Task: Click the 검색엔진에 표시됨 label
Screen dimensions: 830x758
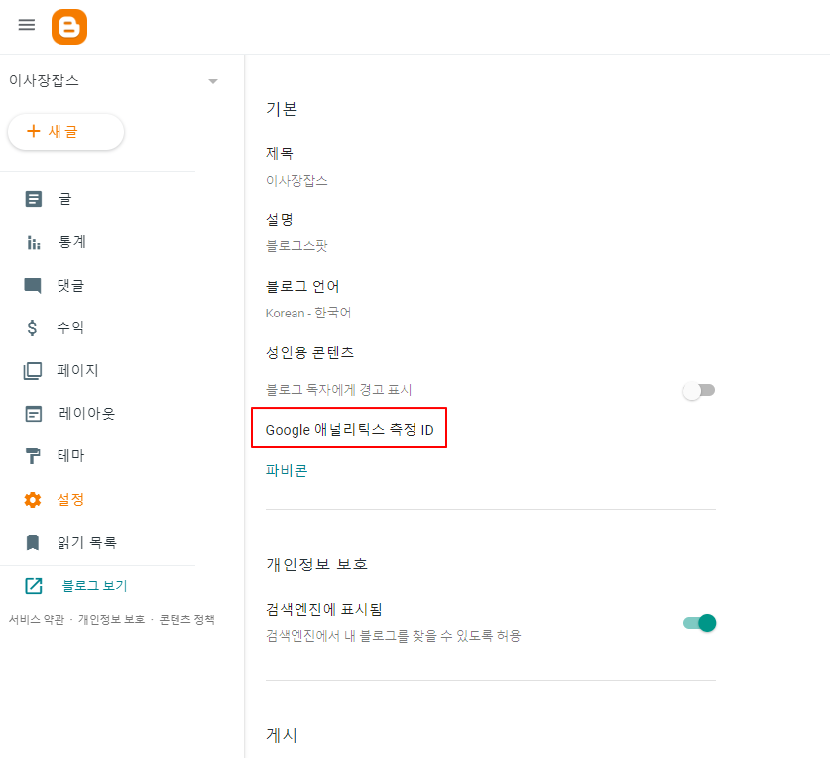Action: 324,610
